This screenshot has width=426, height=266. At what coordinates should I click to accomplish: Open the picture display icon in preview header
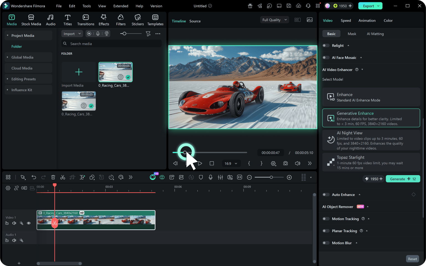(310, 20)
